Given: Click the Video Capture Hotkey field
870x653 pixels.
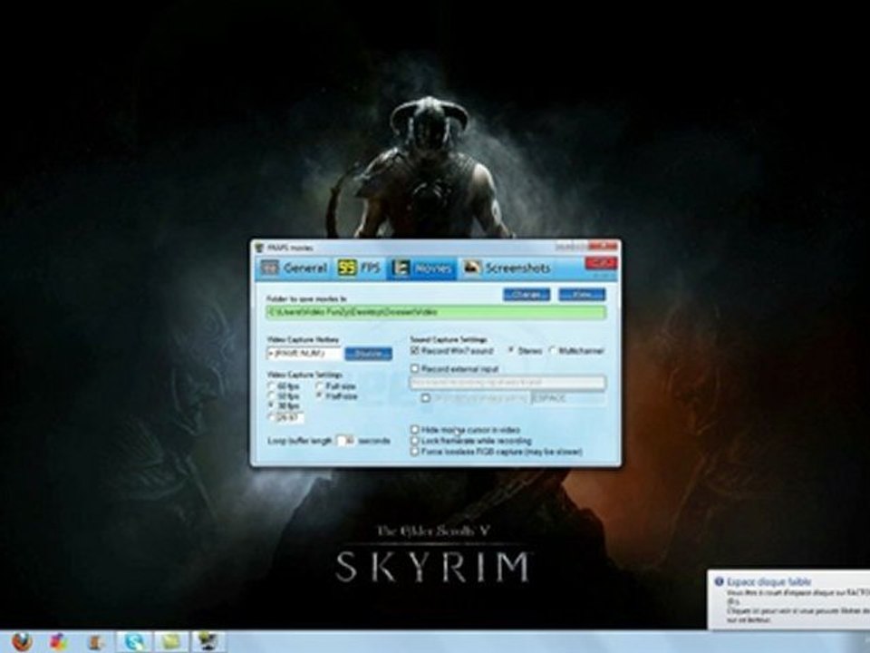Looking at the screenshot, I should 304,353.
